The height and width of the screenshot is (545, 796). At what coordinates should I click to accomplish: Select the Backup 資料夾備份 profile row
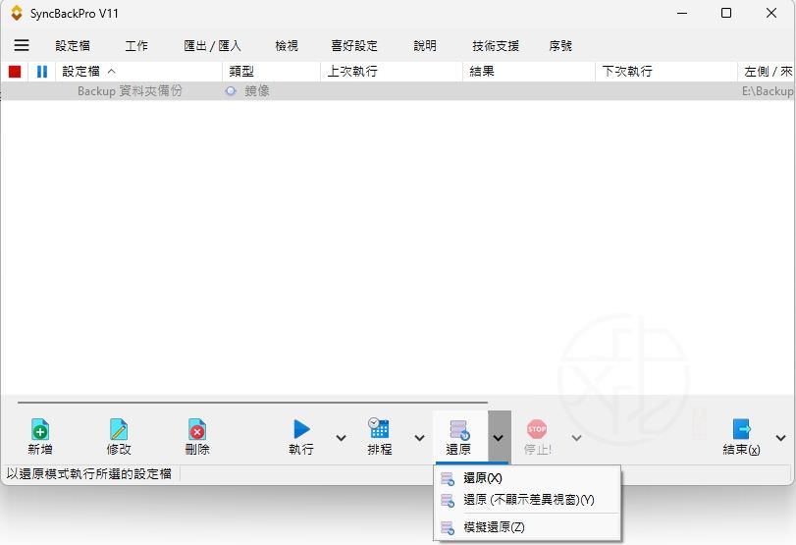click(x=130, y=91)
